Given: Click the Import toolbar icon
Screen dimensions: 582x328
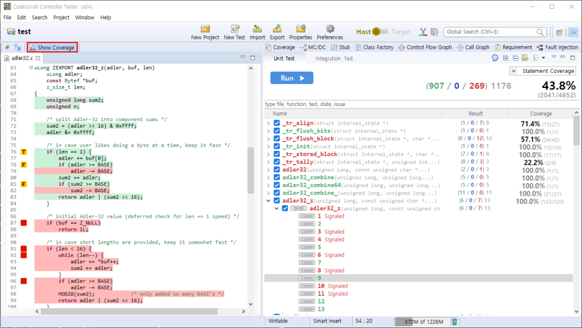Looking at the screenshot, I should pos(257,29).
